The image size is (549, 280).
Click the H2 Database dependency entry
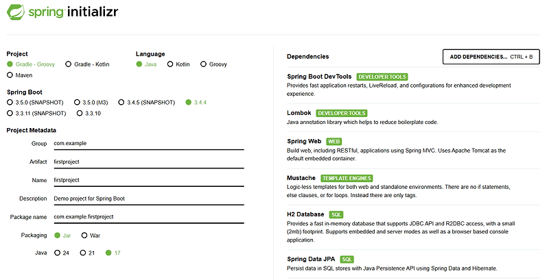click(x=306, y=214)
